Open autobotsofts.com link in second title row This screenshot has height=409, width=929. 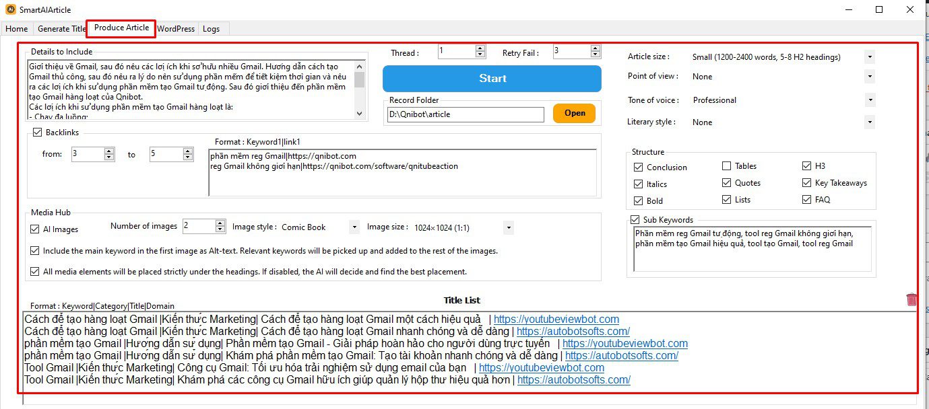click(573, 332)
